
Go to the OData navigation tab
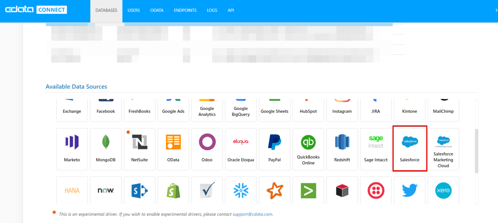[x=157, y=11]
